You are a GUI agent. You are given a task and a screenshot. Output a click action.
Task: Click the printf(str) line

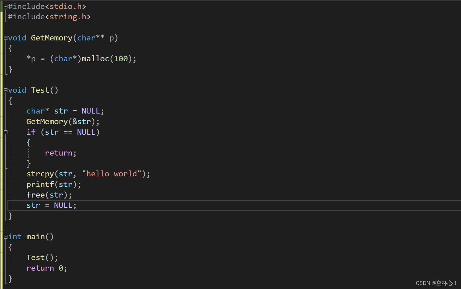pos(54,184)
